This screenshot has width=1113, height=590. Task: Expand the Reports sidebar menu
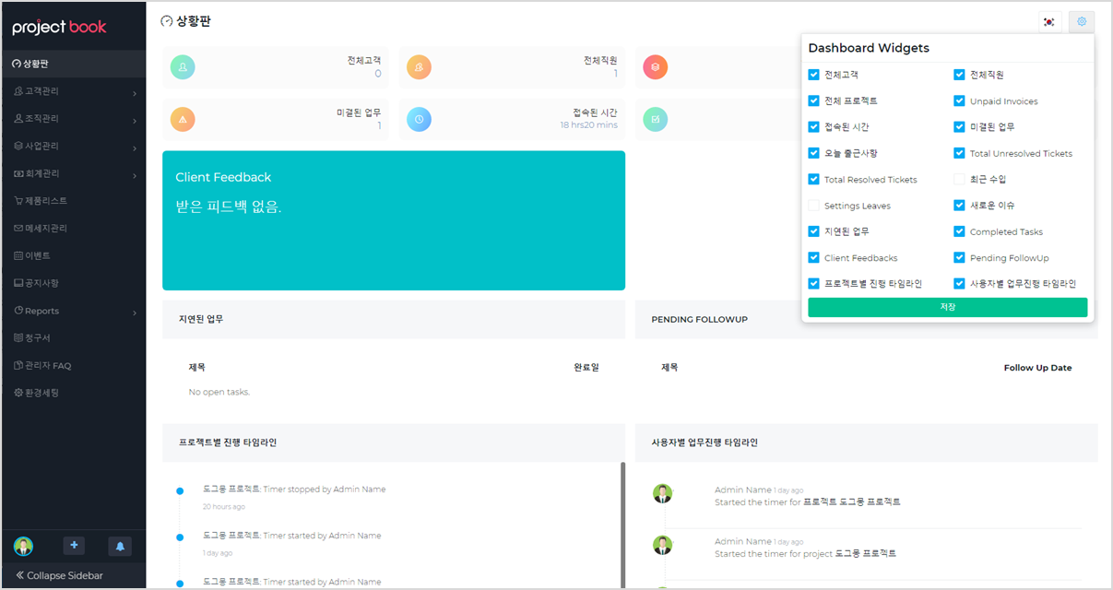74,311
